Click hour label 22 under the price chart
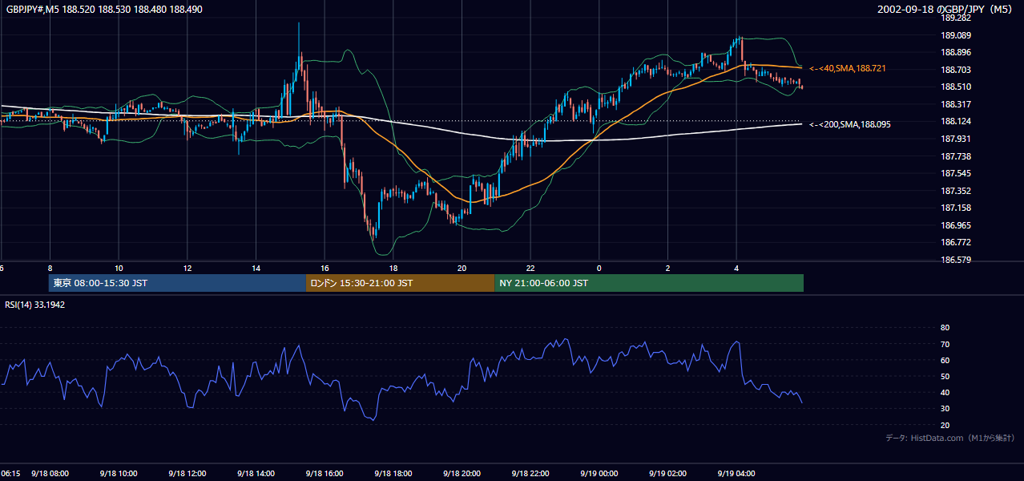This screenshot has height=481, width=1024. 530,269
